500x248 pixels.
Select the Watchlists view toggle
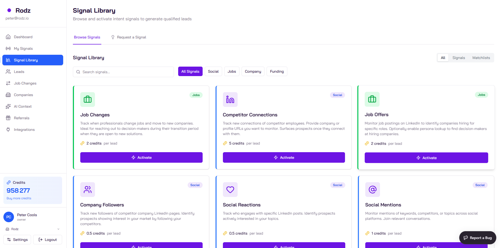tap(481, 58)
